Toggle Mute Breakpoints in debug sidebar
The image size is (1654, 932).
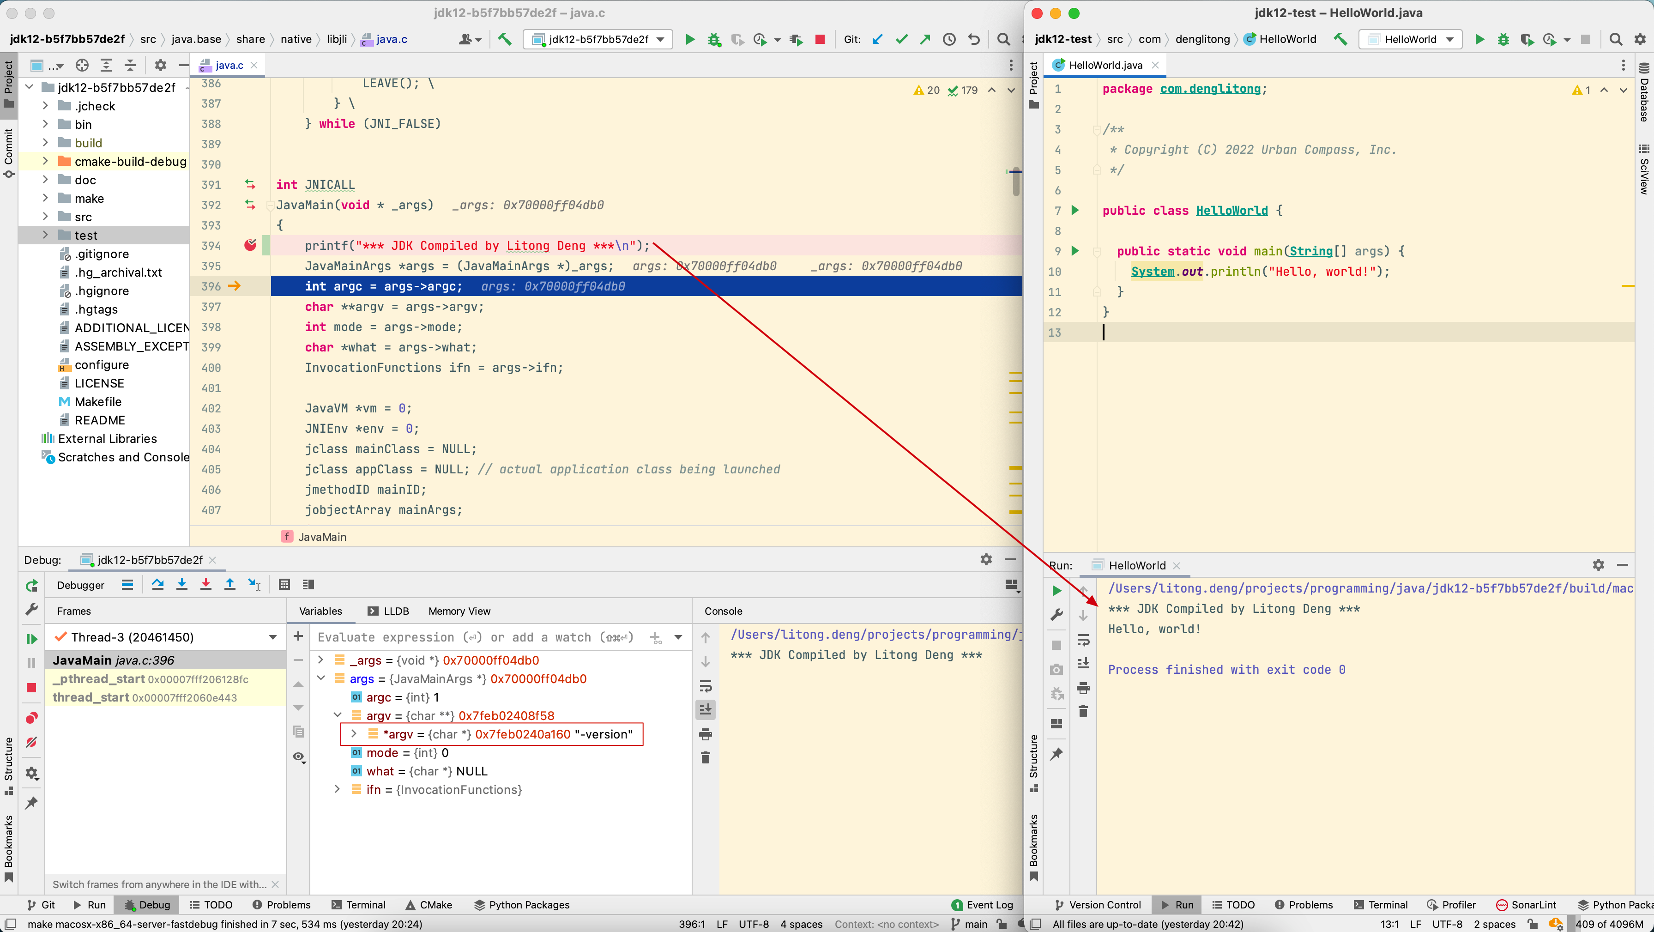click(31, 742)
